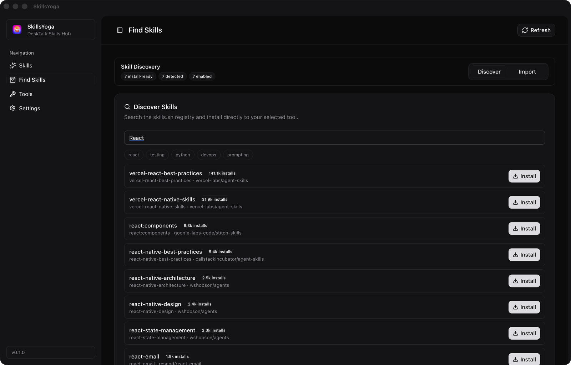Click the skill search input field
571x365 pixels.
click(334, 138)
